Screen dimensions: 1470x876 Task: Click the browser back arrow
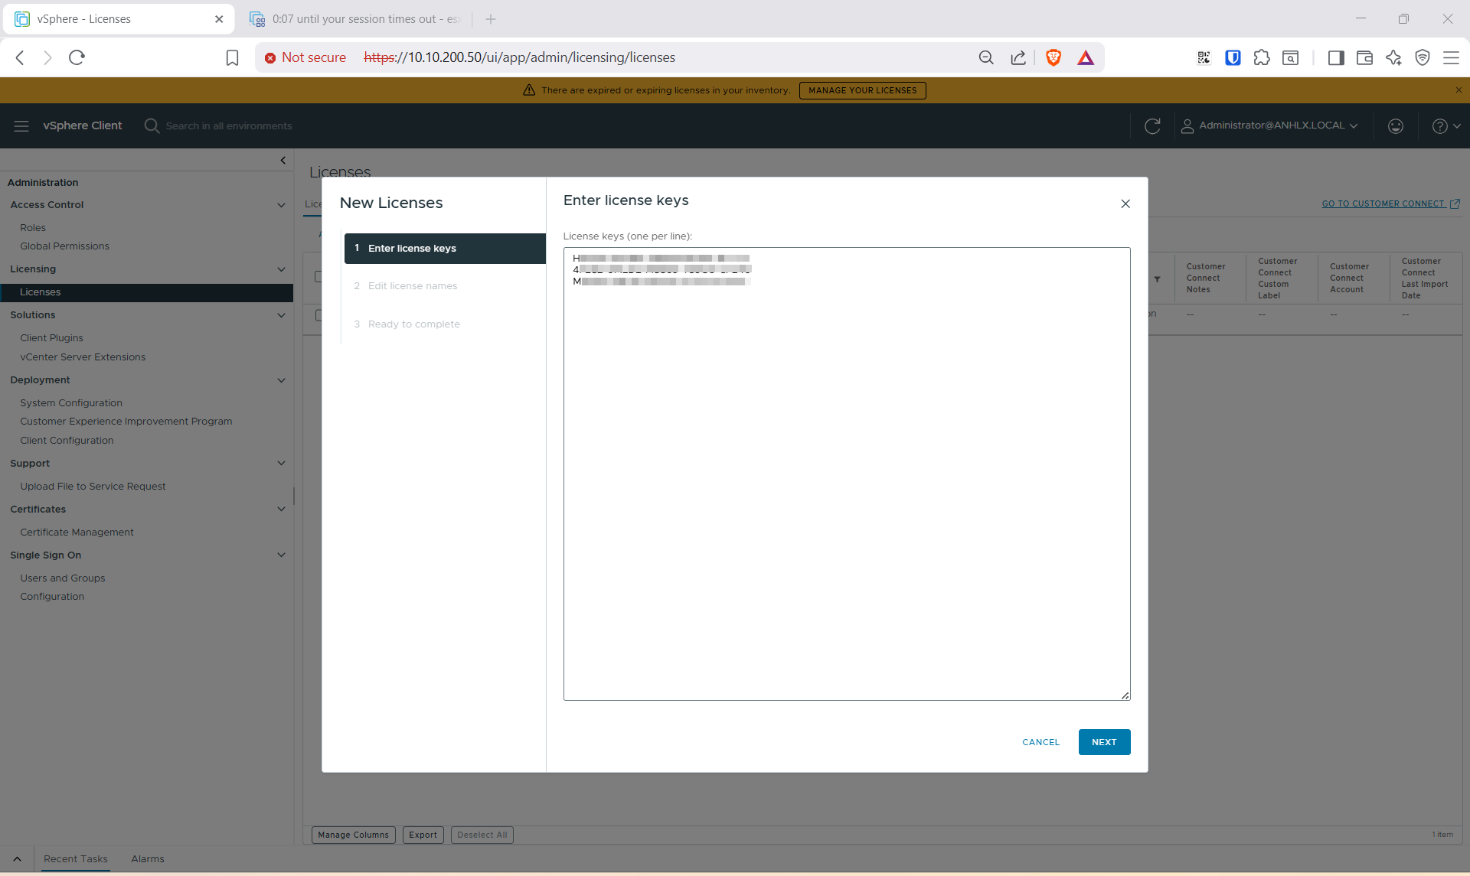[21, 57]
